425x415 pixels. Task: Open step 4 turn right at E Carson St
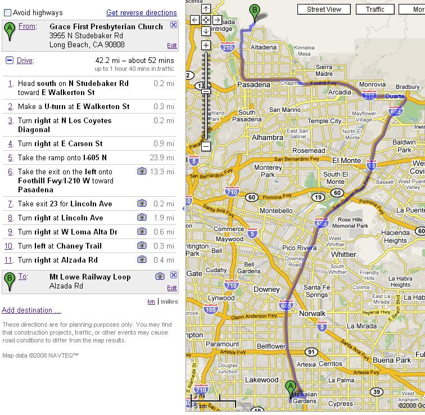89,143
